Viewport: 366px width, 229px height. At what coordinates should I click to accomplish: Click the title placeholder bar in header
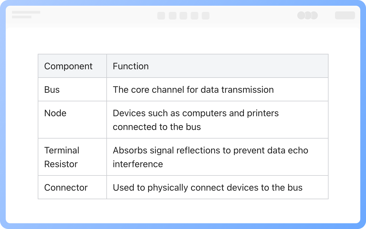pos(26,13)
